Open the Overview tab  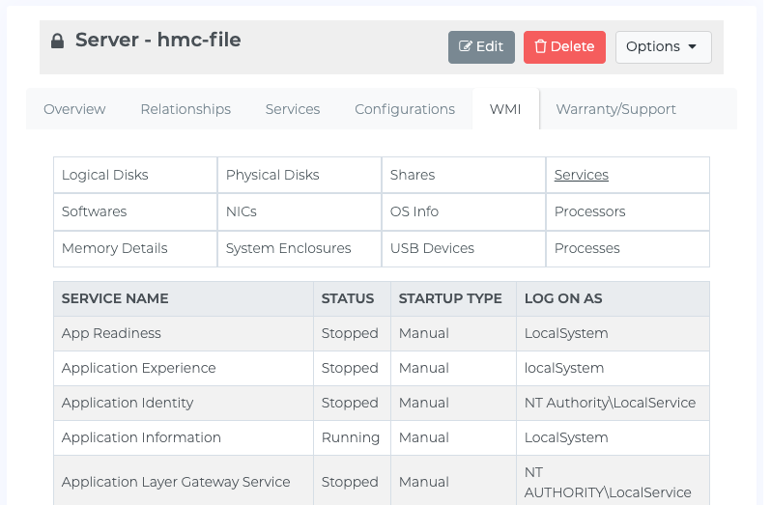tap(74, 109)
